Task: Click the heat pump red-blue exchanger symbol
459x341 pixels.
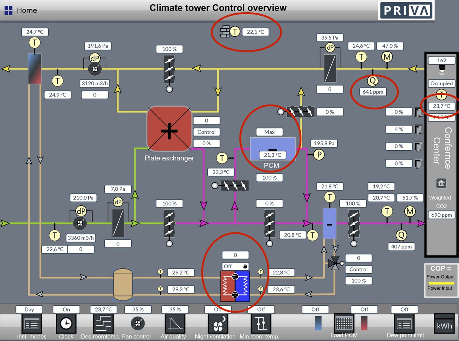Action: 235,286
